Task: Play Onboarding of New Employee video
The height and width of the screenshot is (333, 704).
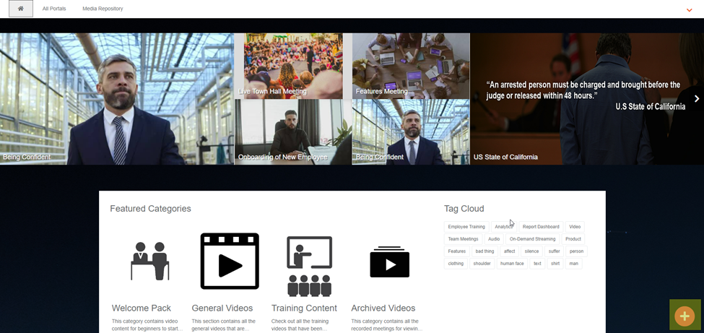Action: click(x=292, y=131)
